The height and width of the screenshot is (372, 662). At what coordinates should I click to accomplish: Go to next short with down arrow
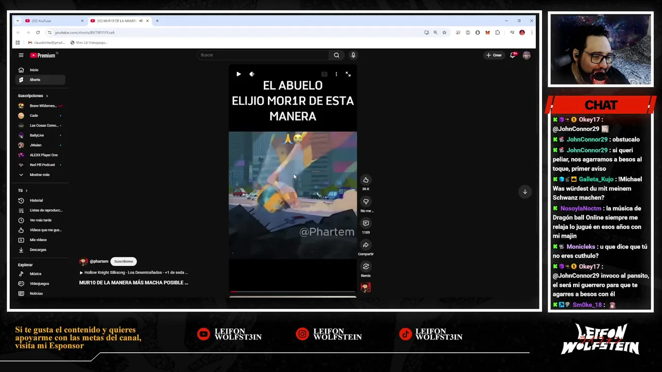[524, 192]
